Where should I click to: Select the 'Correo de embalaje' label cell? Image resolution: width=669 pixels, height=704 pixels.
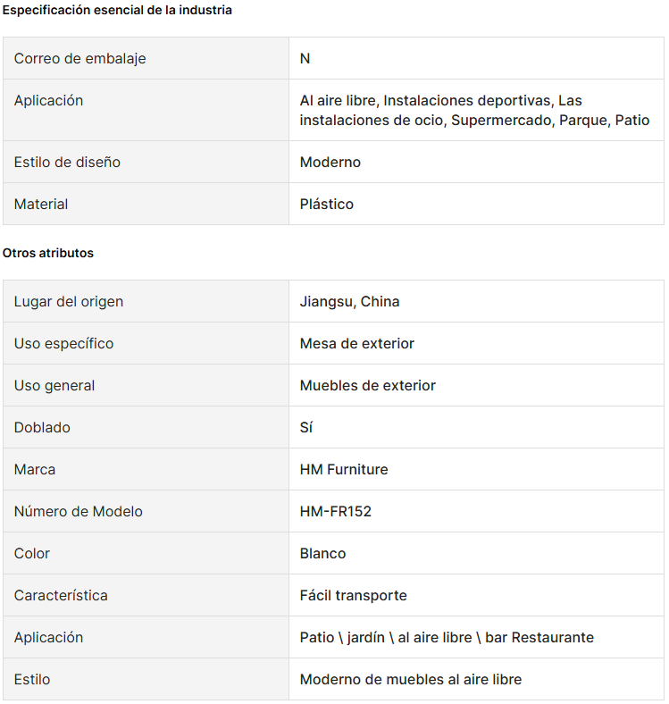click(x=80, y=58)
